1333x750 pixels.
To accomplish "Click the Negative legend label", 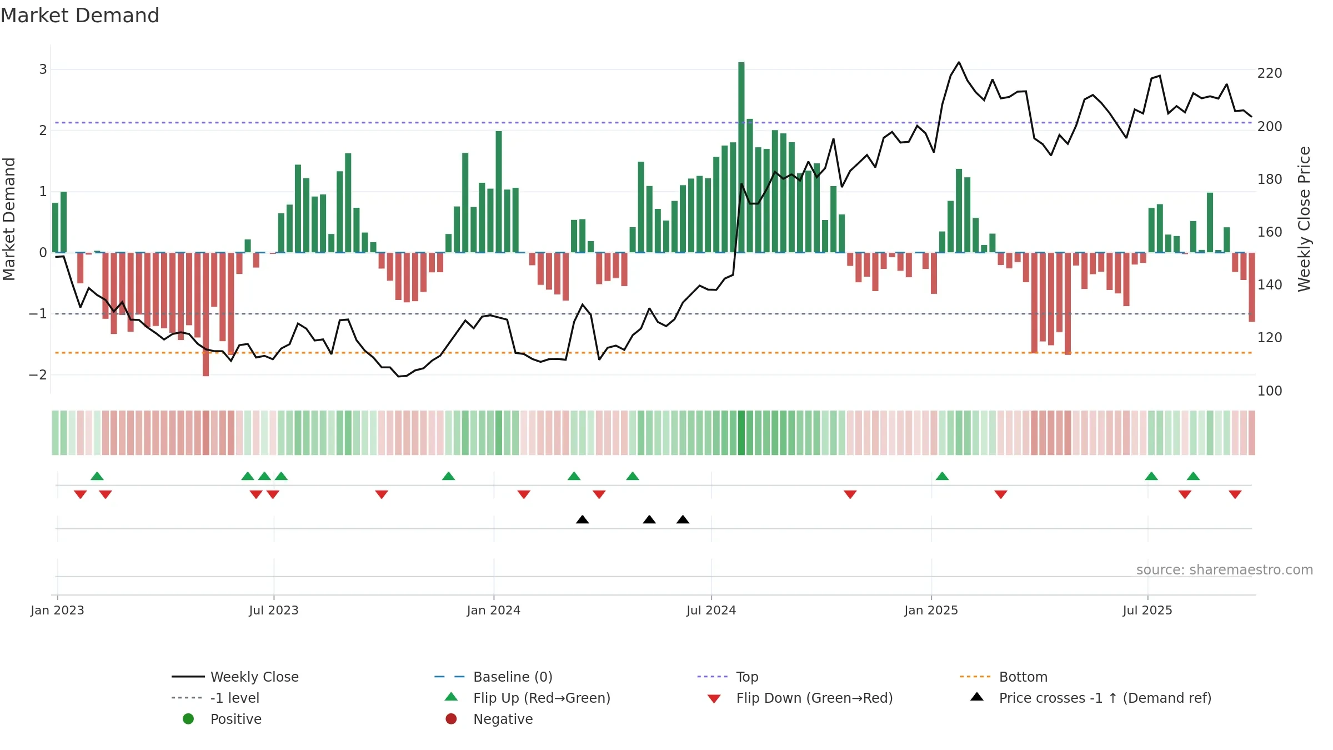I will pos(503,719).
